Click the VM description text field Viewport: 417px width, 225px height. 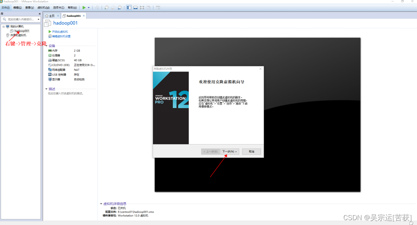click(x=66, y=94)
